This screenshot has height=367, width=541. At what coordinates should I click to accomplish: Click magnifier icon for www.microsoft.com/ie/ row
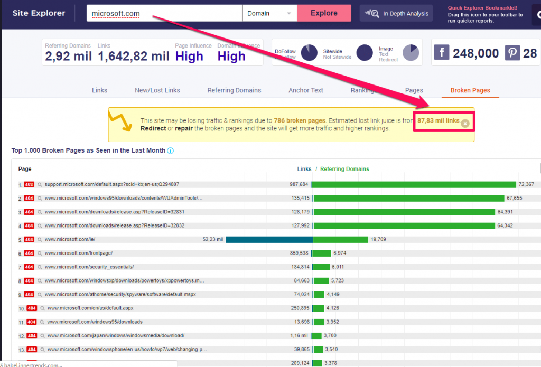(40, 240)
